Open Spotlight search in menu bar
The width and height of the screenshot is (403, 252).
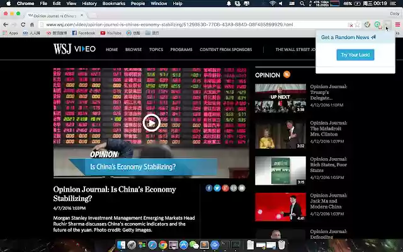pyautogui.click(x=302, y=3)
